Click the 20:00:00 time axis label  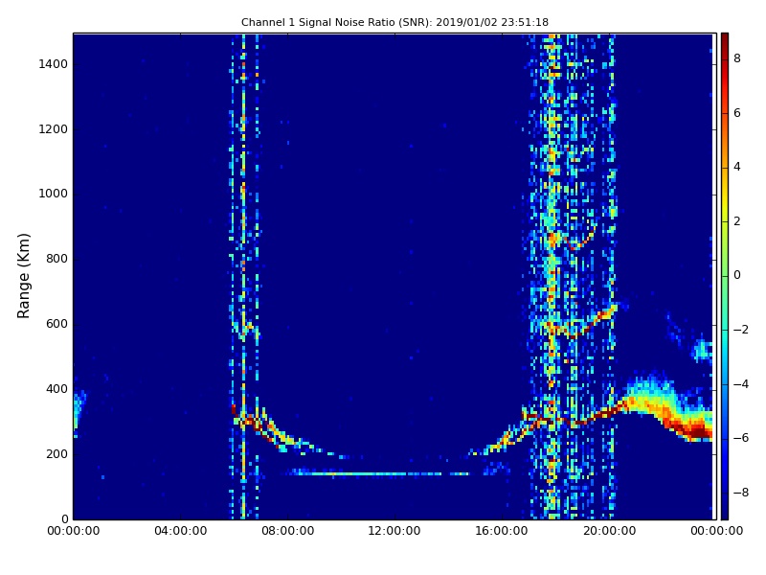click(609, 531)
